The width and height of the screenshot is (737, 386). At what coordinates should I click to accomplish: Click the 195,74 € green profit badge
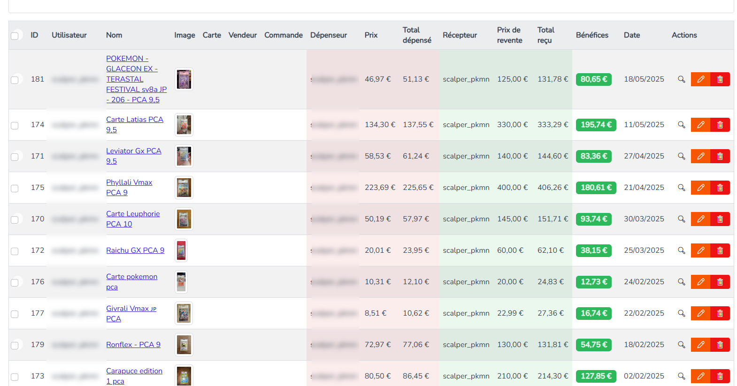[x=596, y=125]
